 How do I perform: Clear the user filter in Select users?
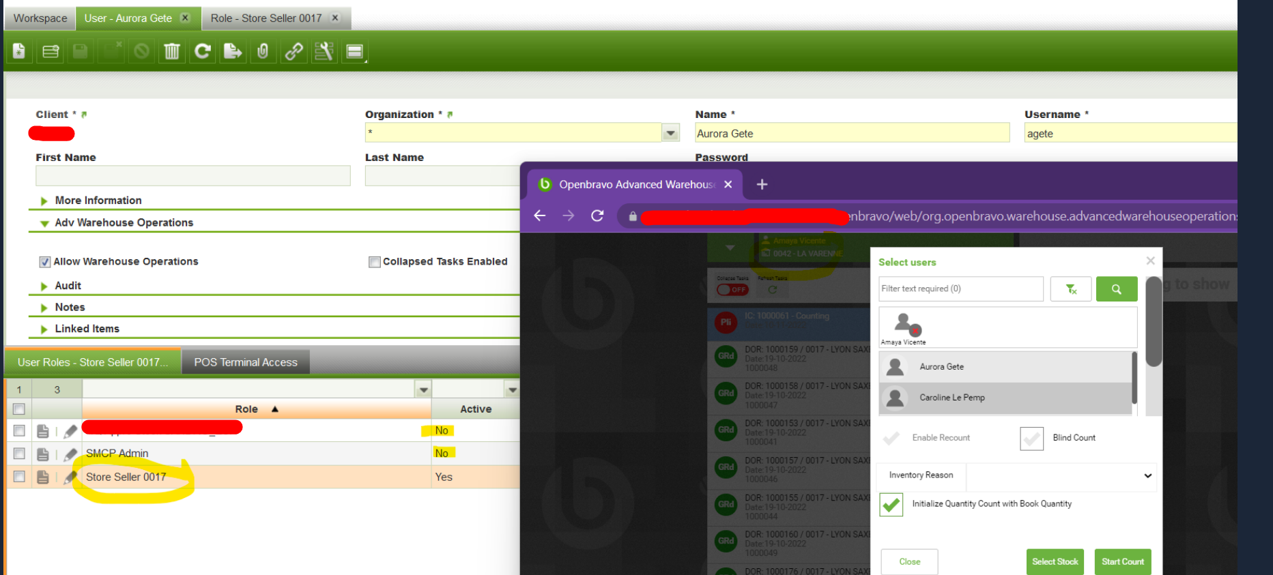point(1071,289)
